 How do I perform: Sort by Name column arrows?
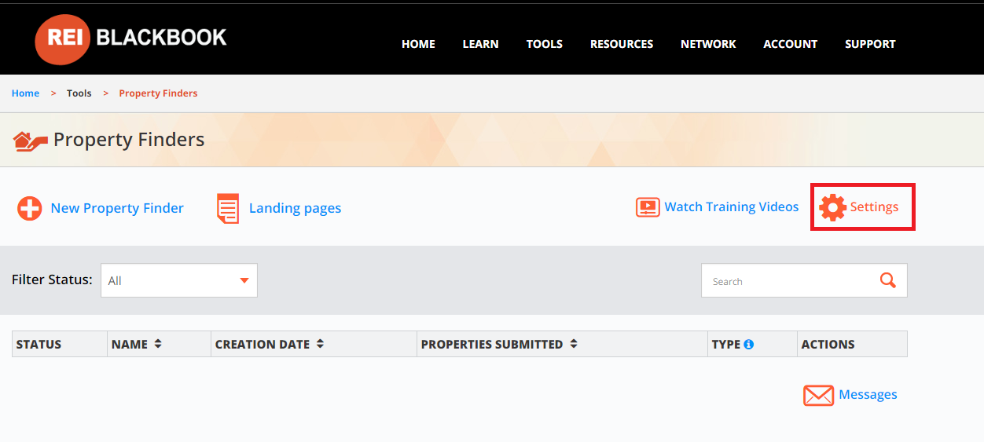[x=158, y=344]
